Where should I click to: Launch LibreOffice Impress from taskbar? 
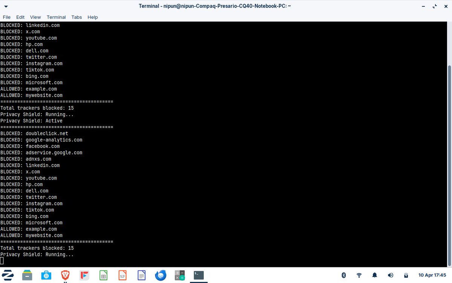[122, 275]
